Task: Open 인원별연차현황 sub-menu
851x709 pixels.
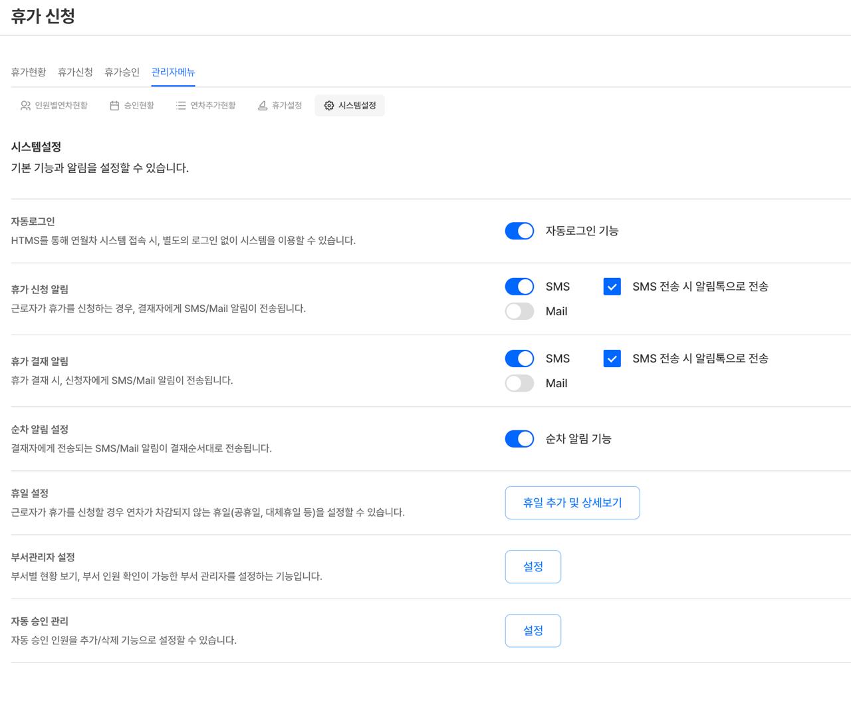Action: coord(54,106)
